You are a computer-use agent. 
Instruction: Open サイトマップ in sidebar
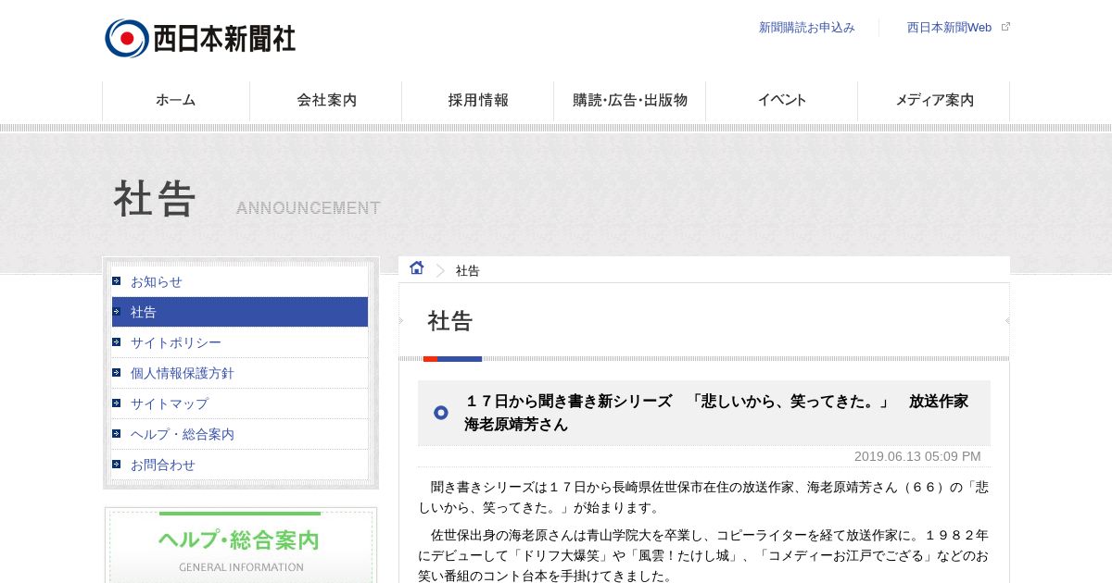click(240, 403)
